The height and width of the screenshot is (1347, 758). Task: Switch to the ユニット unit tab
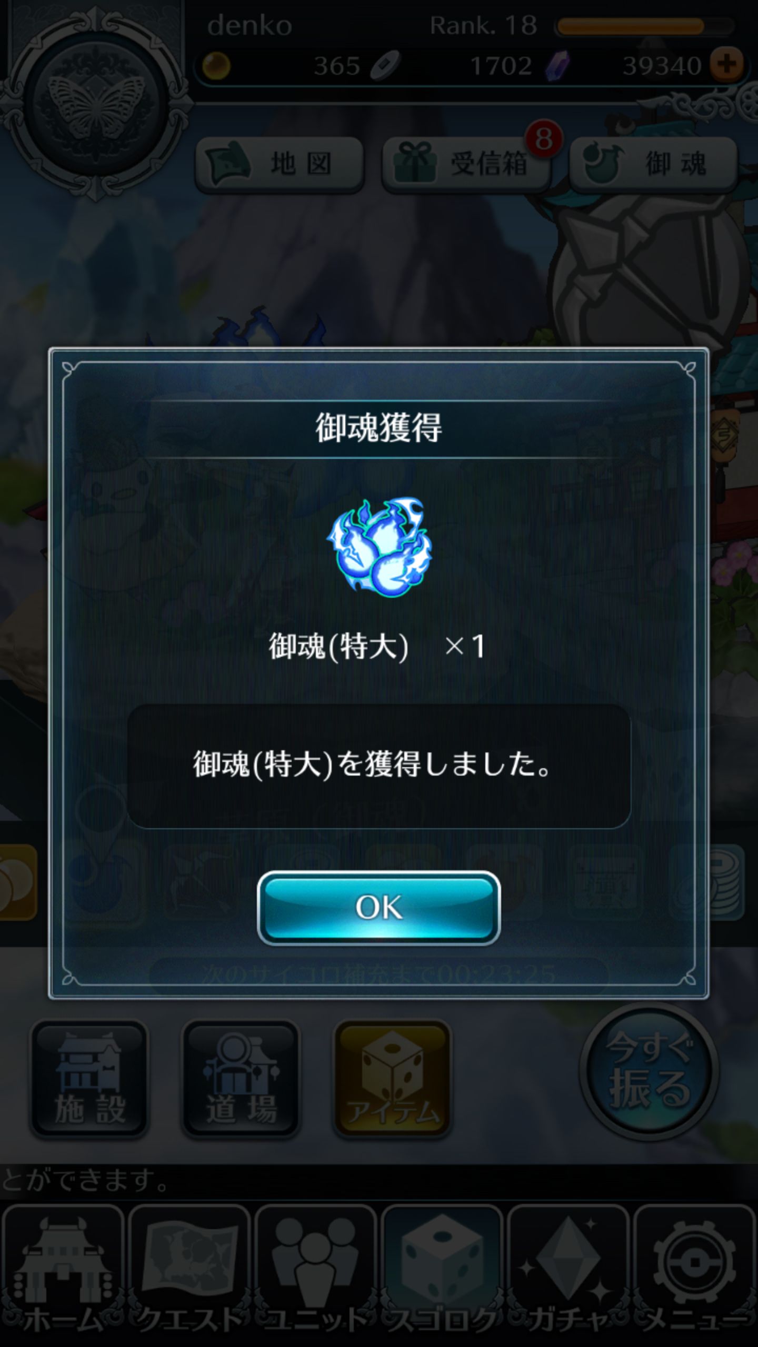point(316,1273)
